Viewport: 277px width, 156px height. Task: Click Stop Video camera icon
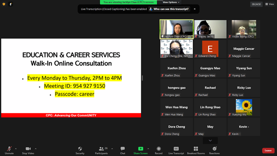click(x=28, y=149)
